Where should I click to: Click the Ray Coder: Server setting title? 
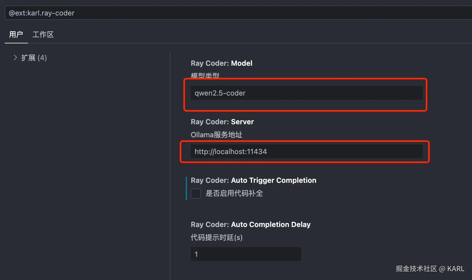pyautogui.click(x=222, y=122)
